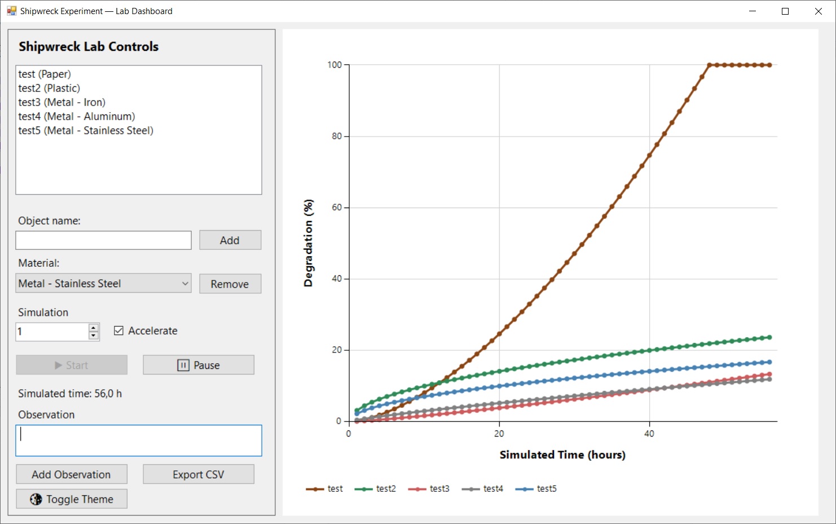Select test (Paper) in the list
Viewport: 836px width, 524px height.
click(45, 74)
